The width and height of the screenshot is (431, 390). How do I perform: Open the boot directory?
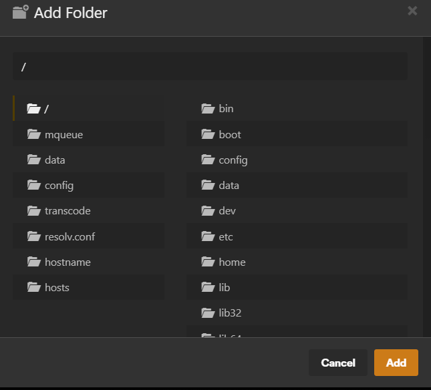(x=297, y=134)
